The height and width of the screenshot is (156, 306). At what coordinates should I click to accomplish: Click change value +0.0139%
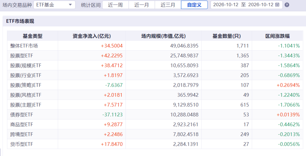288,115
